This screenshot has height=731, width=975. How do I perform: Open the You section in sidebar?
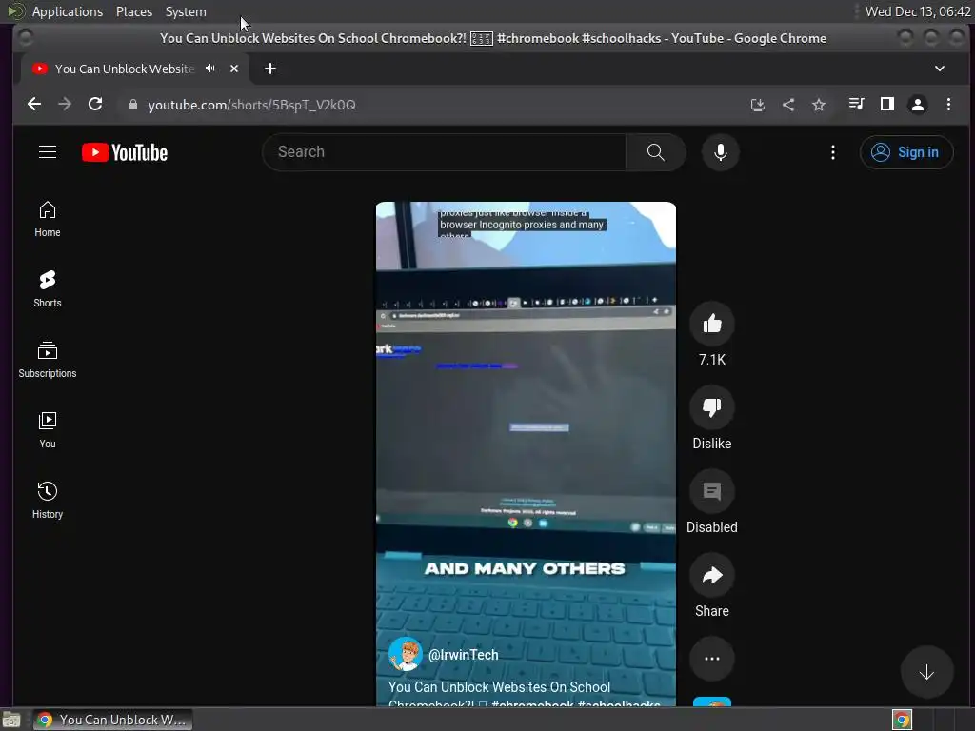pyautogui.click(x=48, y=430)
